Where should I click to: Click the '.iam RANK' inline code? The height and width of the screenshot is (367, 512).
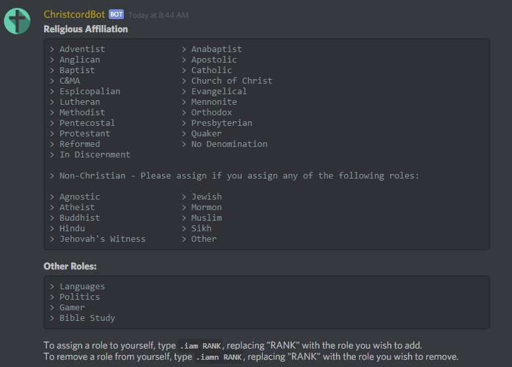click(201, 346)
